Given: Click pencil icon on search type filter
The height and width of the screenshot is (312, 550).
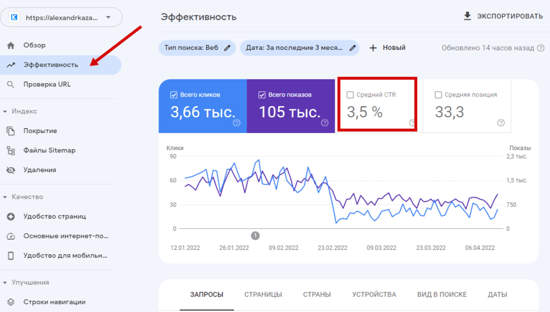Looking at the screenshot, I should (x=227, y=48).
